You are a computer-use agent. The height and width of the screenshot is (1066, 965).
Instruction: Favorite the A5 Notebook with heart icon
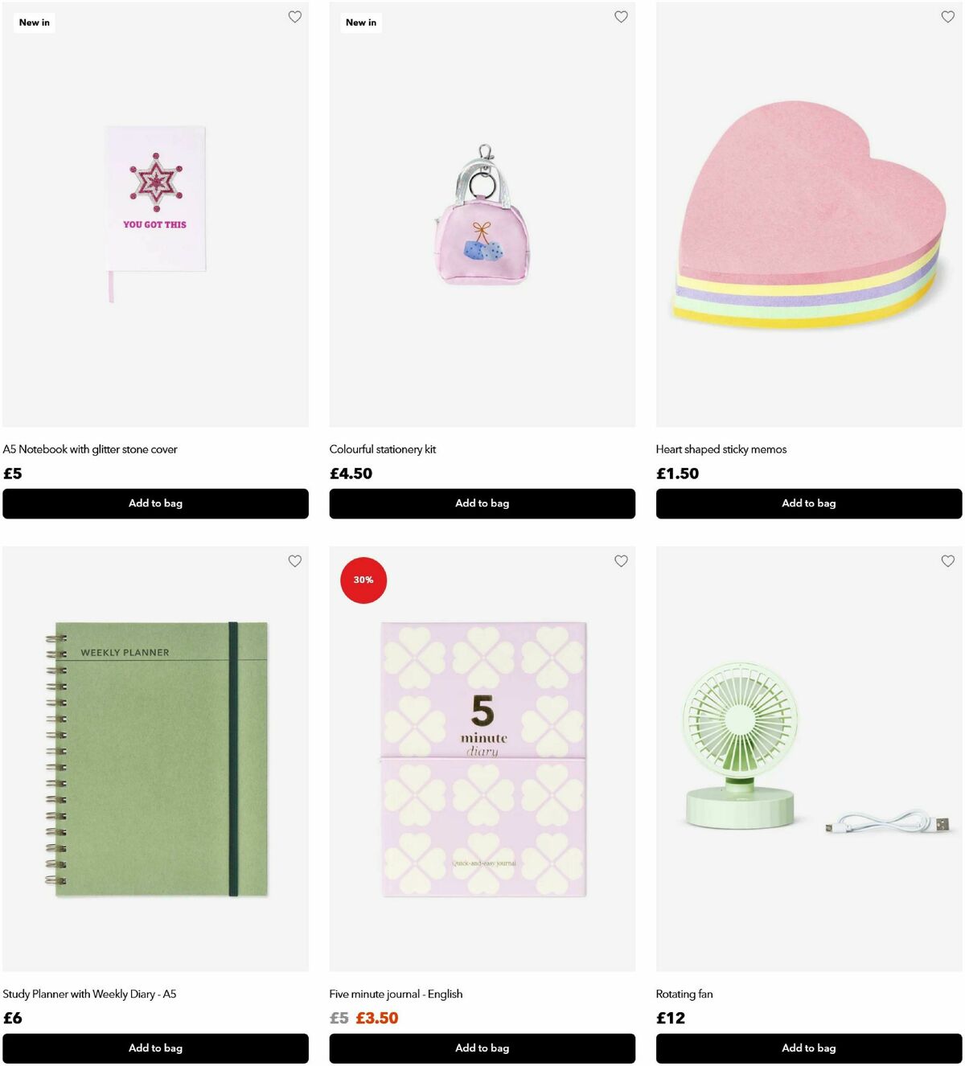[x=295, y=17]
